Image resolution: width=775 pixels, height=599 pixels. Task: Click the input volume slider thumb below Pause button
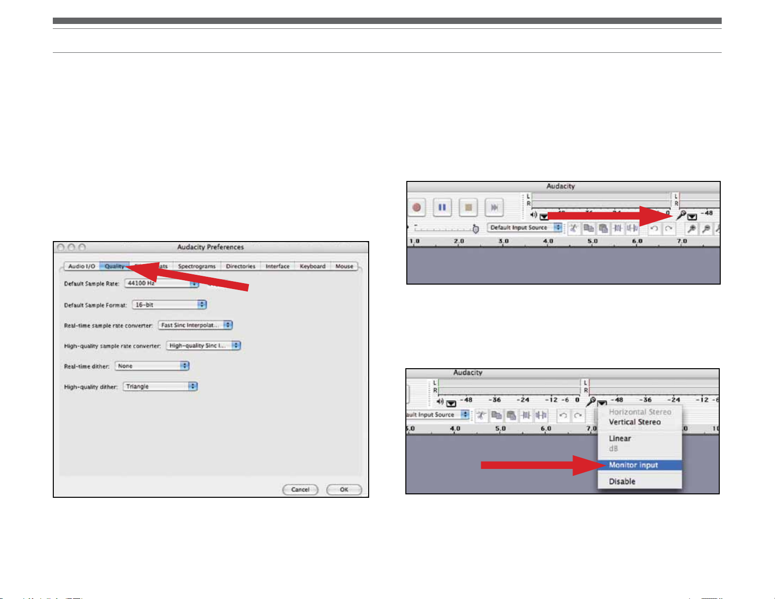[475, 228]
